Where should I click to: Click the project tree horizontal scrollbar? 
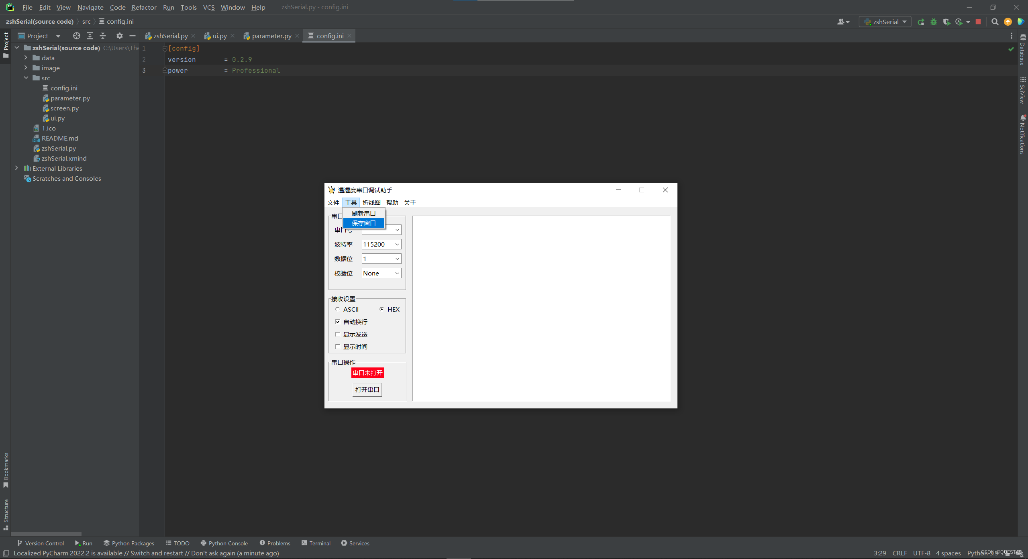[x=46, y=534]
